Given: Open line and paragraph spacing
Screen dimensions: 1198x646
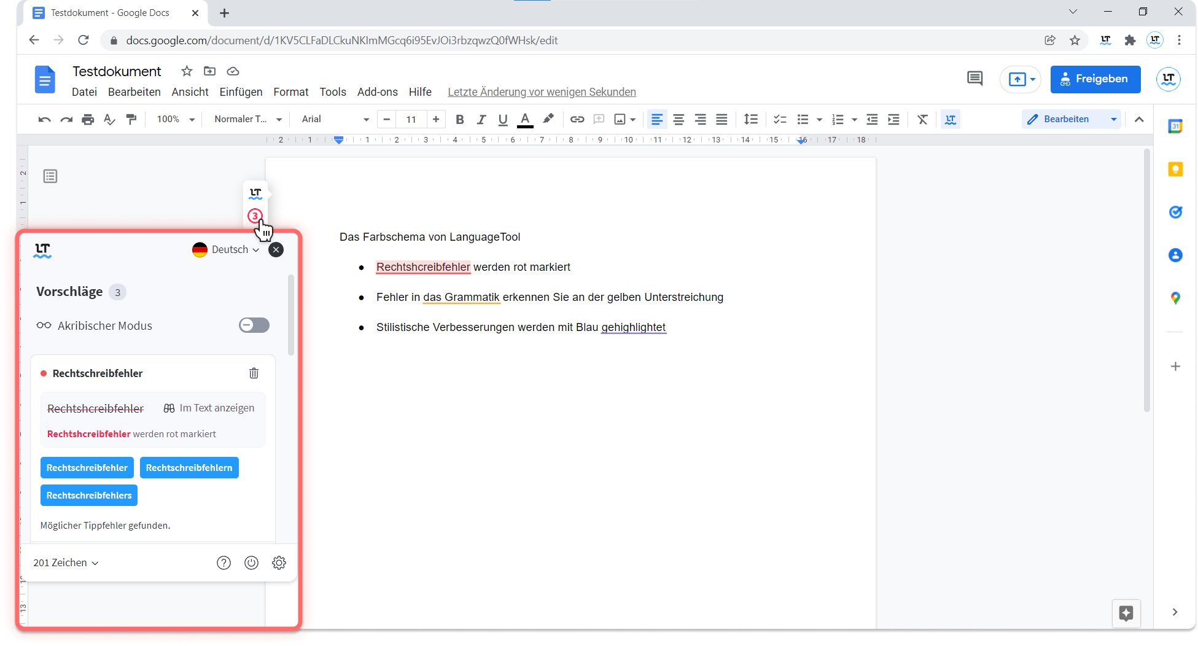Looking at the screenshot, I should tap(750, 119).
